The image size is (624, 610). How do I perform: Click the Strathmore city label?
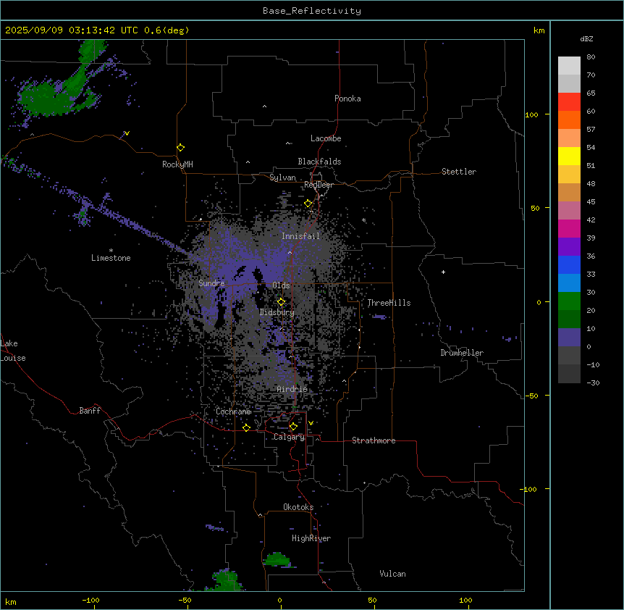click(374, 440)
